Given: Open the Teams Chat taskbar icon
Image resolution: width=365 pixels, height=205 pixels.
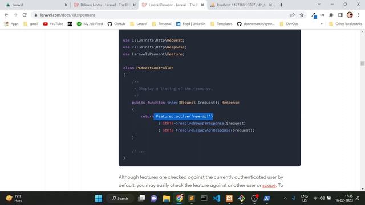Looking at the screenshot, I should [x=154, y=198].
